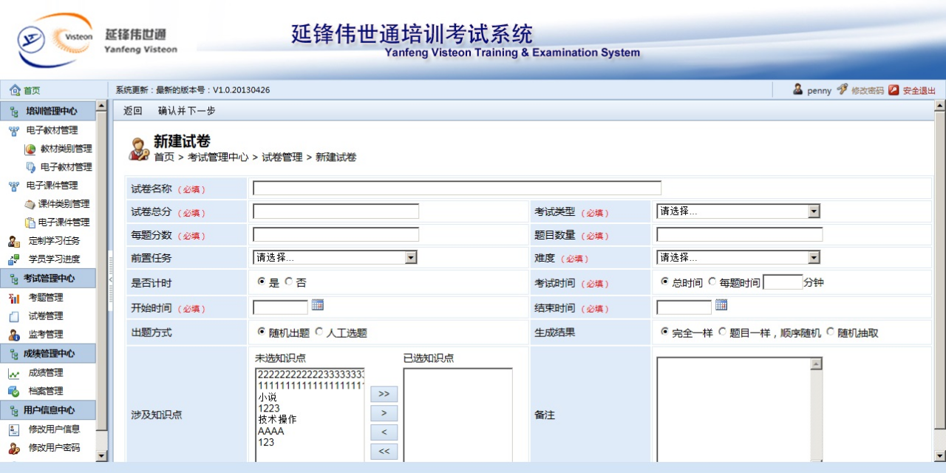
Task: Click the 题目数量 input field
Action: pos(739,234)
